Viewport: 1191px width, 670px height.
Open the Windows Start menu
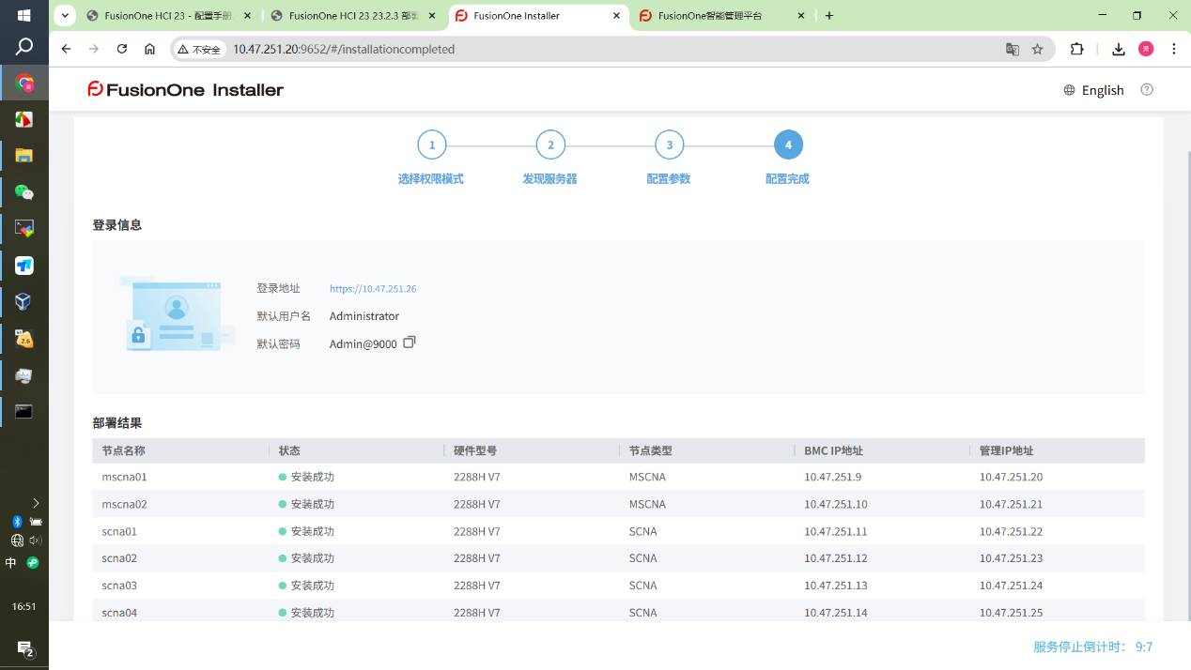click(x=24, y=16)
